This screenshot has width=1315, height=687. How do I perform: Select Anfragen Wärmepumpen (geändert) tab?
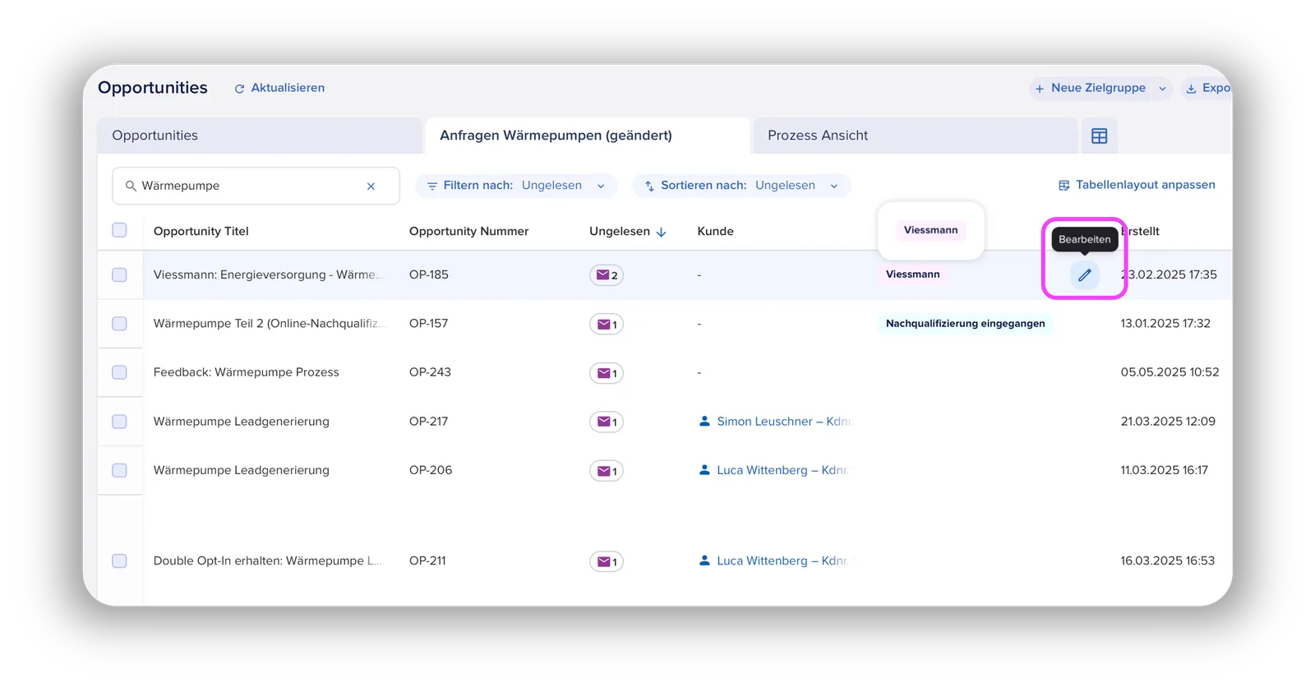click(x=587, y=136)
